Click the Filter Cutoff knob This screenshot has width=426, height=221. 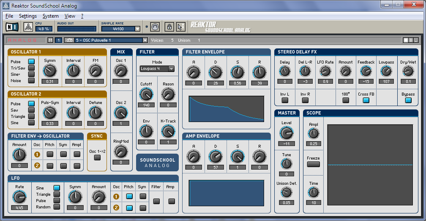(x=146, y=95)
